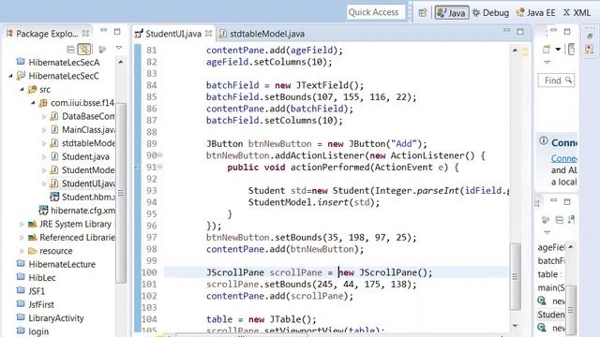The height and width of the screenshot is (337, 600).
Task: Open the Package Explorer View Menu arrow
Action: click(119, 48)
